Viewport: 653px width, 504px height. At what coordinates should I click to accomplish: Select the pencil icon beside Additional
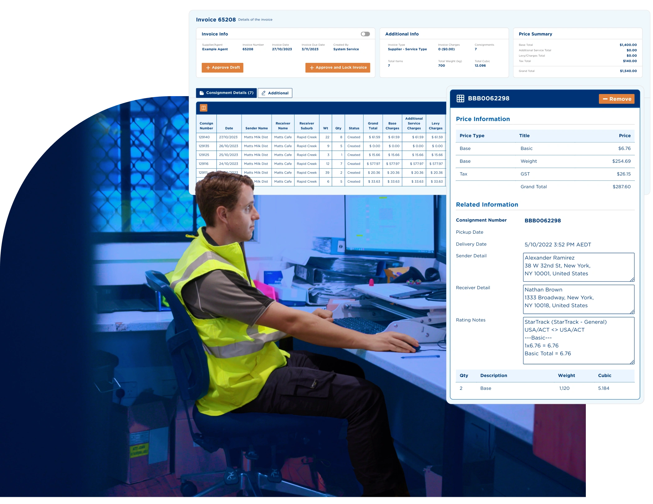tap(264, 93)
